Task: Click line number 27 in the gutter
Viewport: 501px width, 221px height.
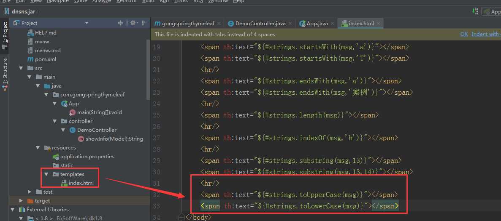Action: coord(157,138)
